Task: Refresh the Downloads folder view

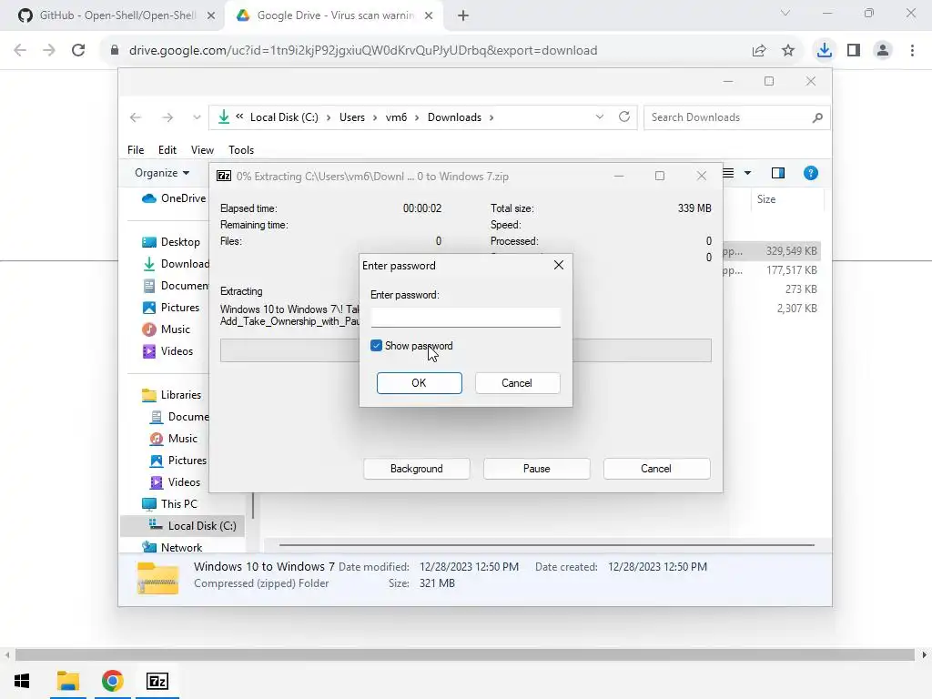Action: (624, 116)
